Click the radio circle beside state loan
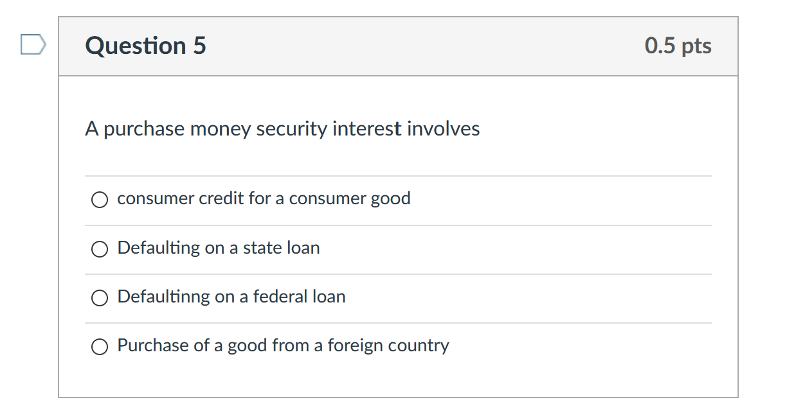The height and width of the screenshot is (420, 796). (x=100, y=249)
